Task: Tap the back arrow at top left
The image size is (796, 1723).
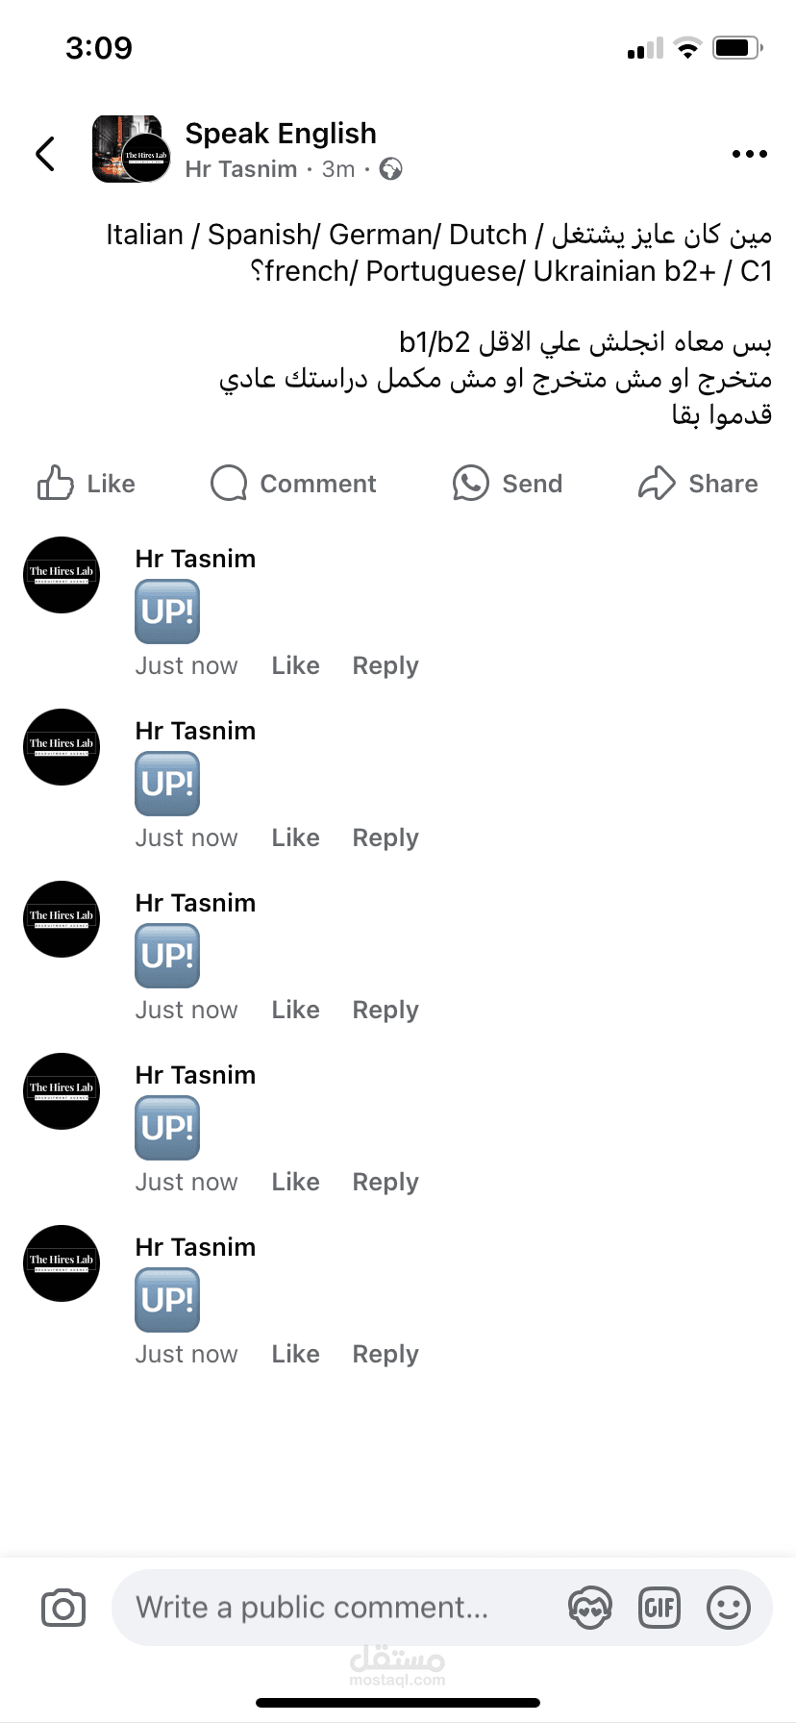Action: 45,153
